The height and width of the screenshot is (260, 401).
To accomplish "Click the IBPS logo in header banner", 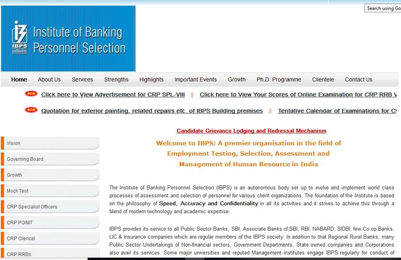I will point(20,38).
